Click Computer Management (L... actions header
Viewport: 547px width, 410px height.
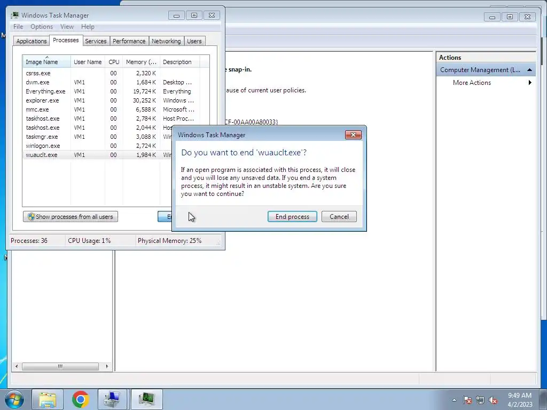click(486, 70)
